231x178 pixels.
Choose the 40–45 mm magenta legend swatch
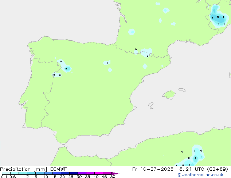click(x=99, y=173)
